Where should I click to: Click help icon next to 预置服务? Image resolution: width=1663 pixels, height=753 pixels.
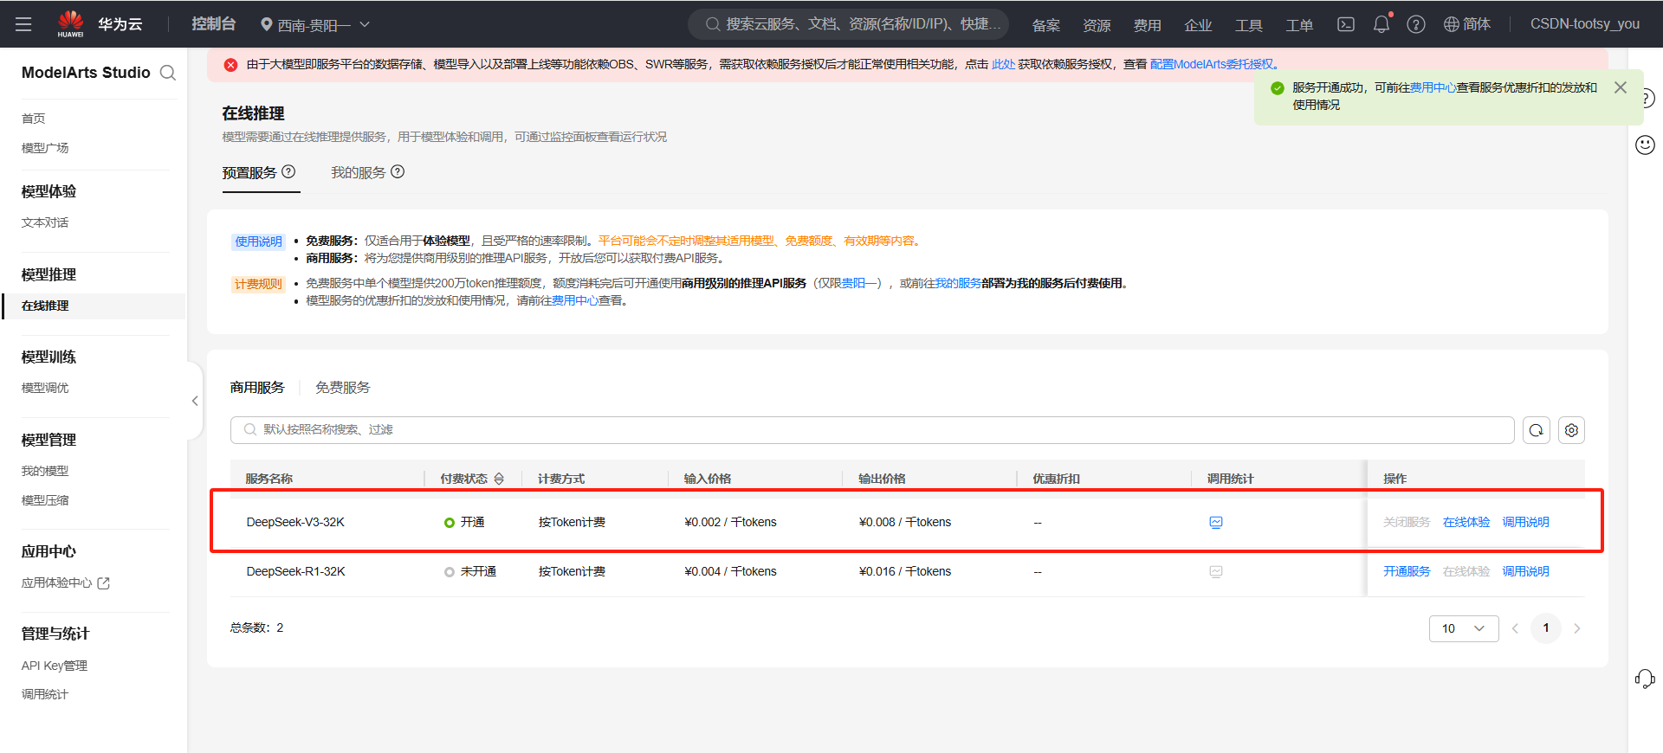[x=288, y=171]
